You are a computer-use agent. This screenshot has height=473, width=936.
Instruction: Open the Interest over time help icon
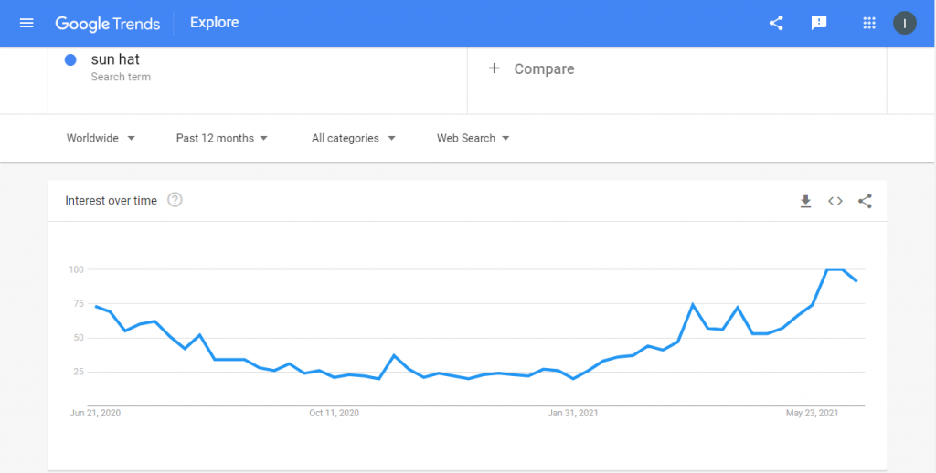tap(175, 200)
